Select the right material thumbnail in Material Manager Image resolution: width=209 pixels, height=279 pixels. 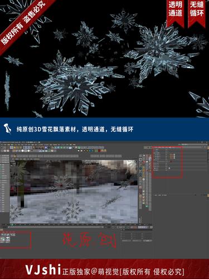pyautogui.click(x=8, y=239)
